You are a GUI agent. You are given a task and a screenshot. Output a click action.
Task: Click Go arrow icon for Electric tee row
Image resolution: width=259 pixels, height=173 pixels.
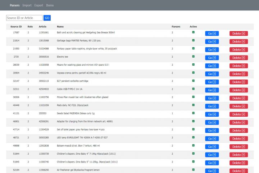pyautogui.click(x=215, y=58)
